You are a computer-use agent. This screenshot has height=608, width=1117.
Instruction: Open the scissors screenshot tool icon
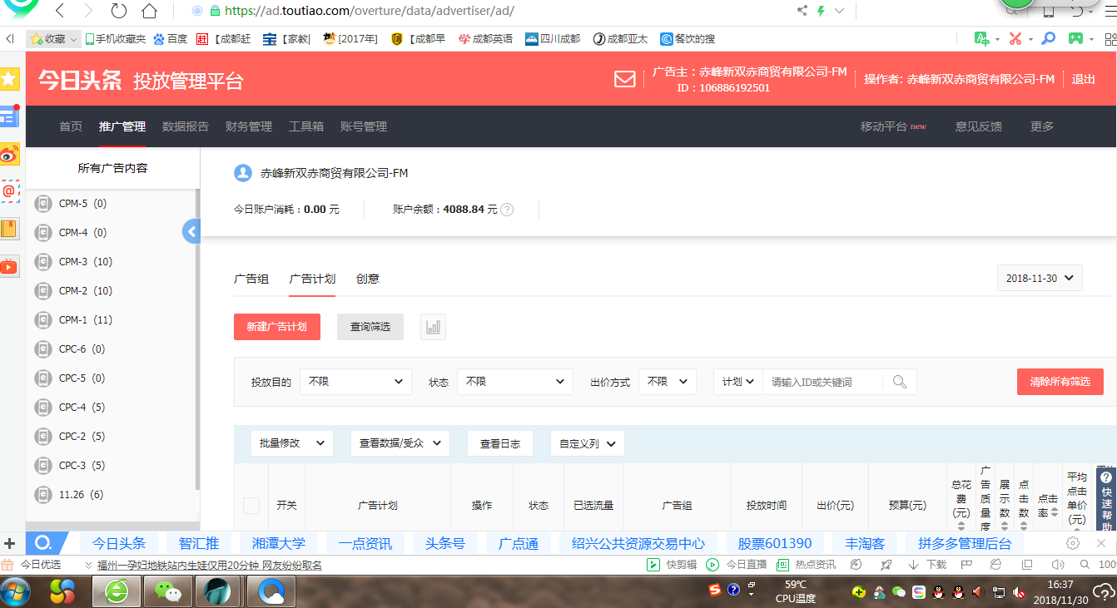tap(1015, 38)
